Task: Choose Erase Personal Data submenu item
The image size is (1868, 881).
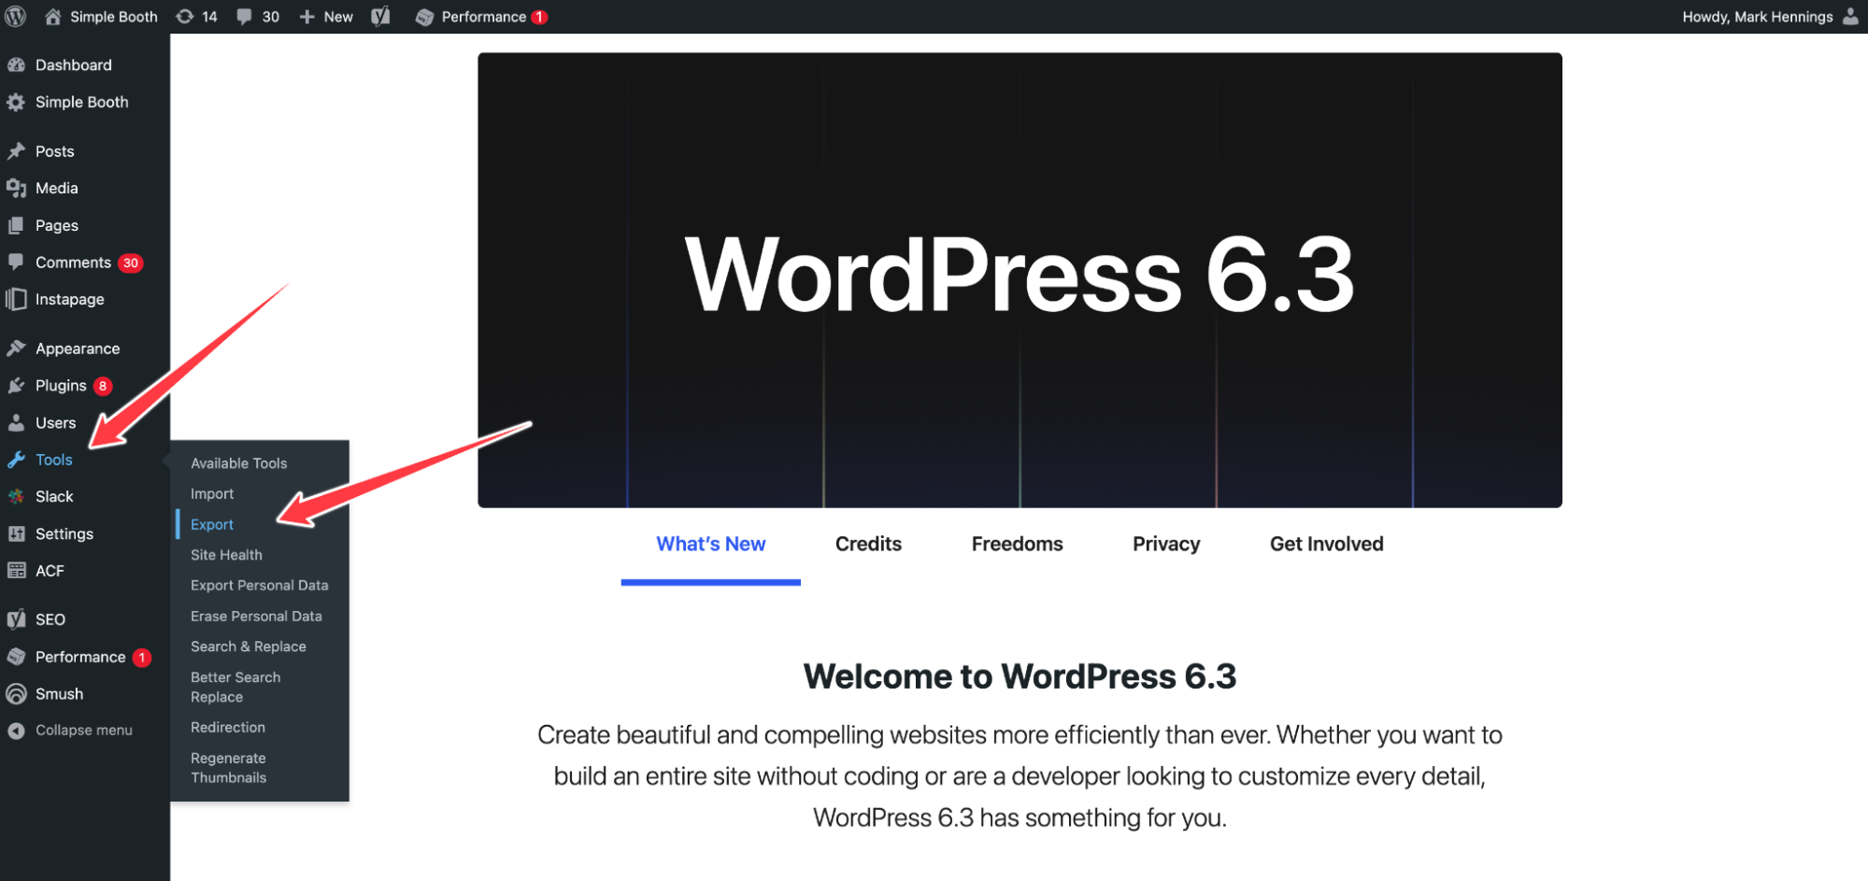Action: pos(256,617)
